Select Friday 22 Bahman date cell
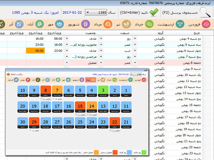 point(184,147)
